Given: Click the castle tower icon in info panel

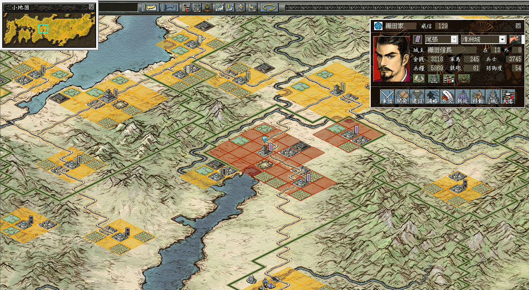Looking at the screenshot, I should (x=433, y=79).
